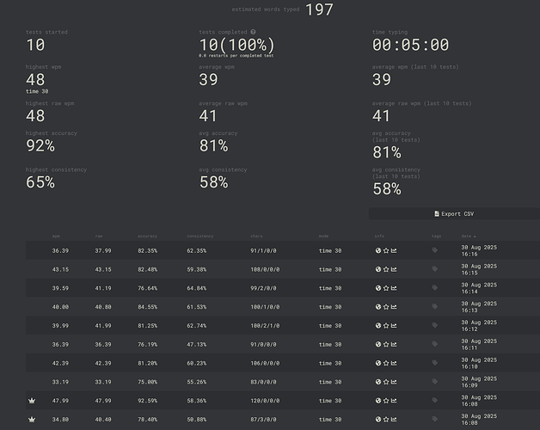Click crown icon next to 34.80 wpm
The image size is (540, 430).
(x=33, y=419)
